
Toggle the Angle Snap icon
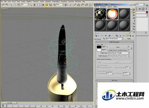click(79, 5)
